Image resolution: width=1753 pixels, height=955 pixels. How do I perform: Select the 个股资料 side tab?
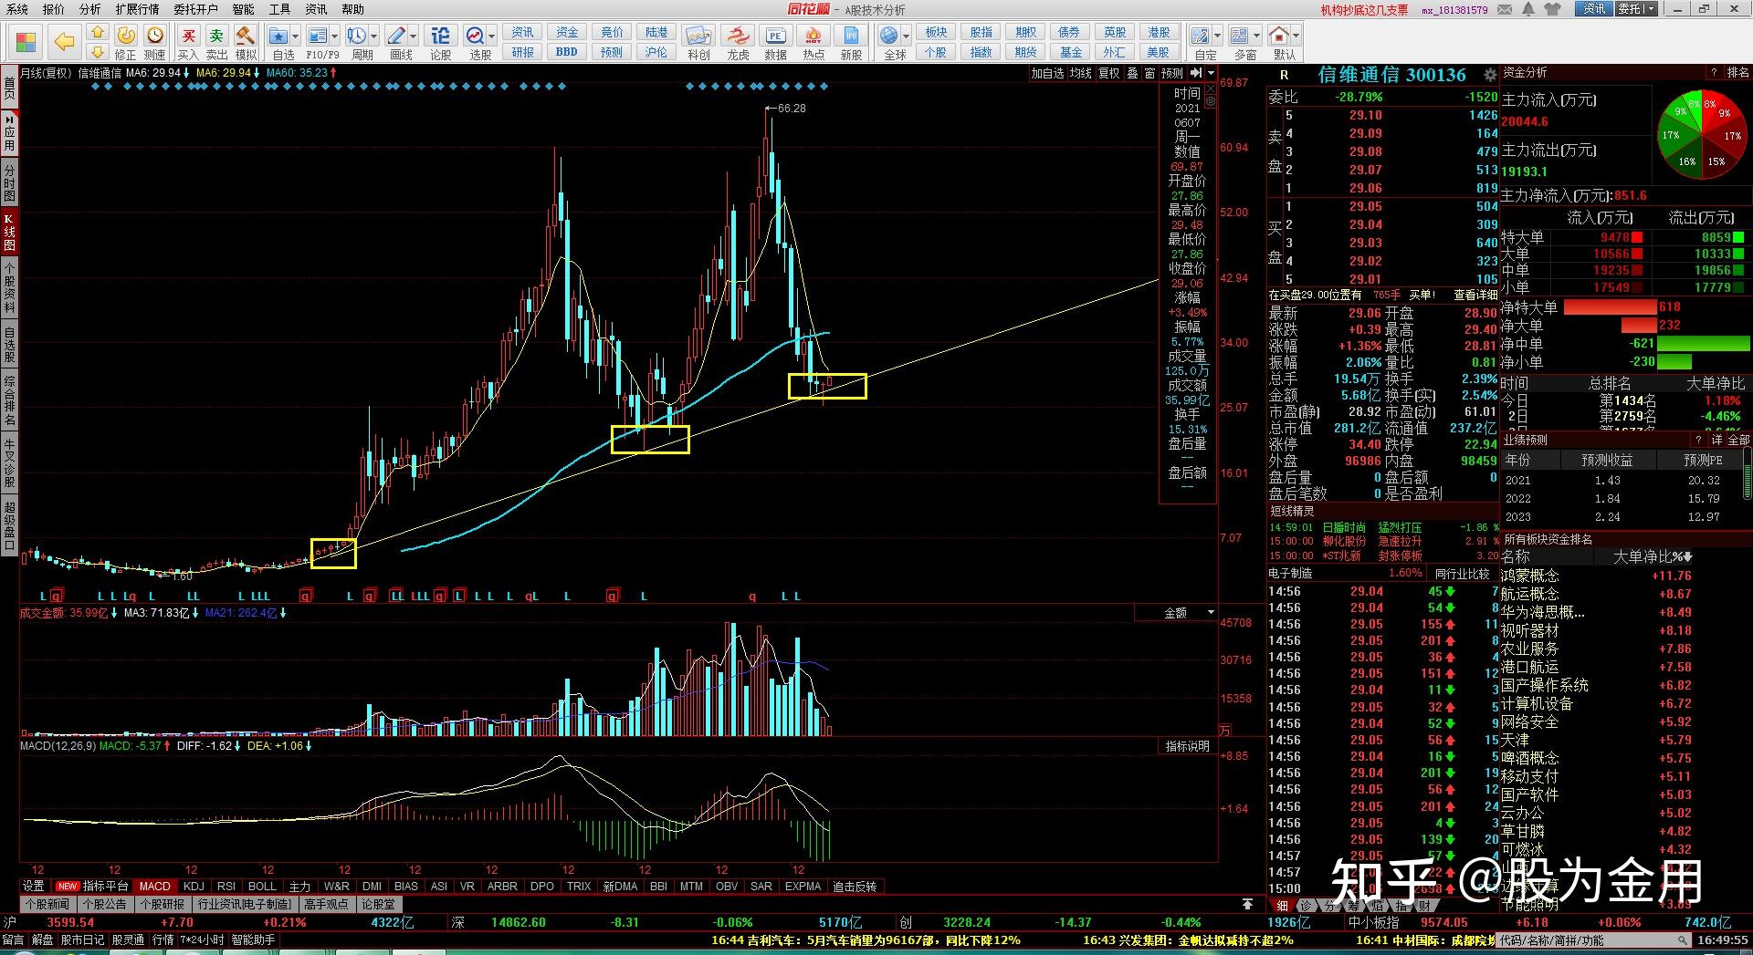(x=9, y=287)
